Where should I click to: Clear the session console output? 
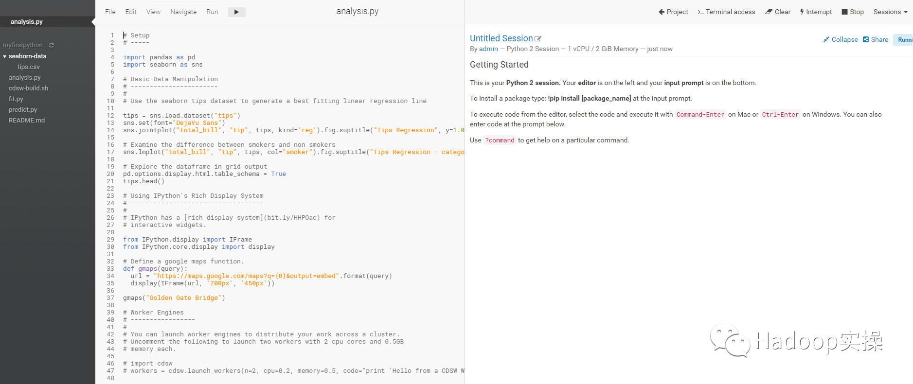pos(777,12)
